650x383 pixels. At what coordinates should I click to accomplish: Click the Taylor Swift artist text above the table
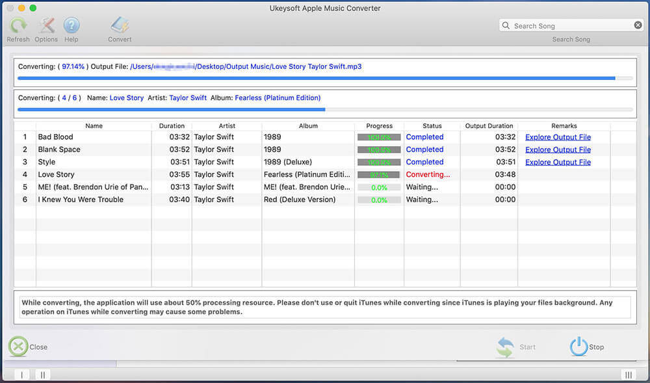point(188,98)
